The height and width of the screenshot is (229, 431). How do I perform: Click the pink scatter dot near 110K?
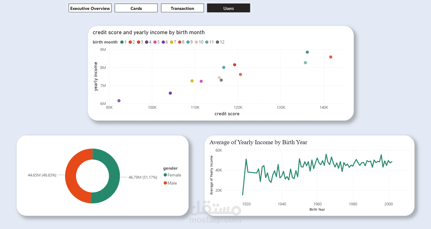pos(201,81)
